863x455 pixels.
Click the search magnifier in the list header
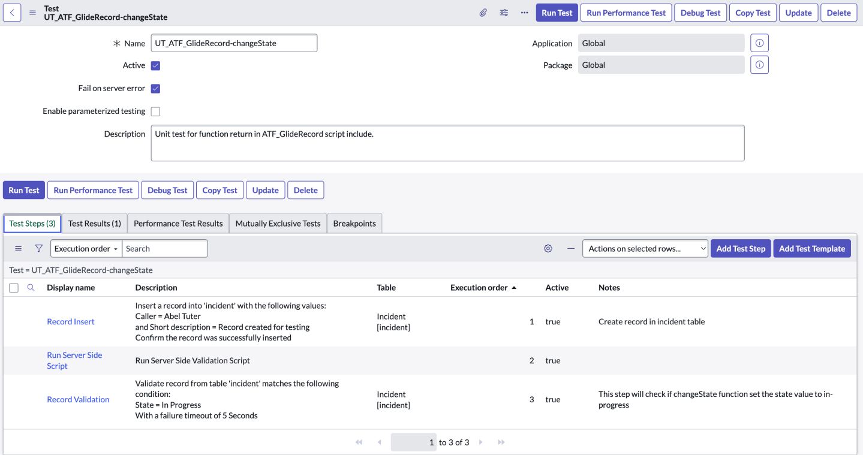pos(31,288)
